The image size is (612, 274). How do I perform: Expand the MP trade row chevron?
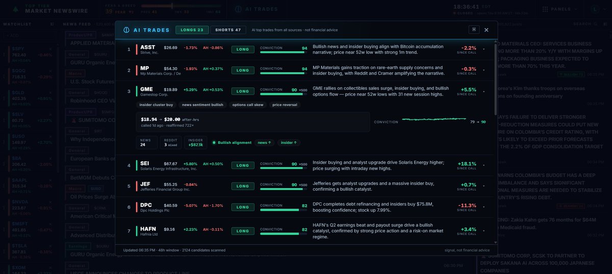[x=483, y=71]
